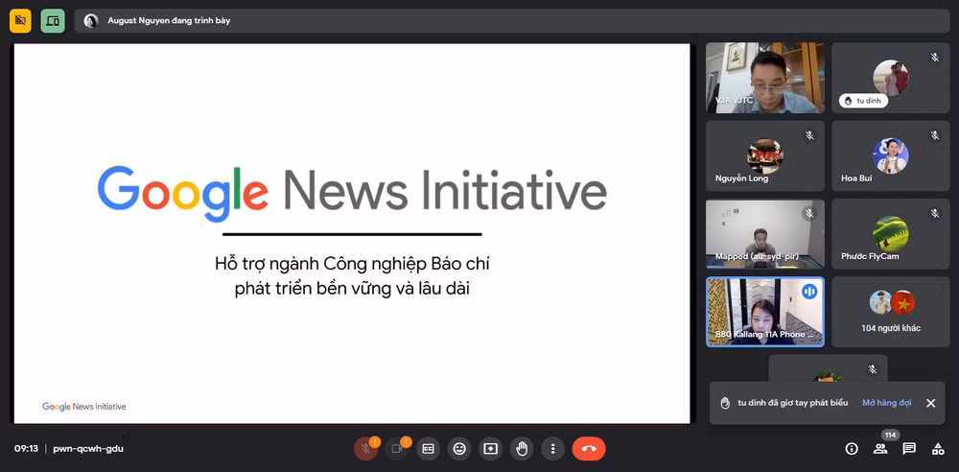
Task: Click 'August Nguyen đang trình bày' banner text
Action: [169, 21]
